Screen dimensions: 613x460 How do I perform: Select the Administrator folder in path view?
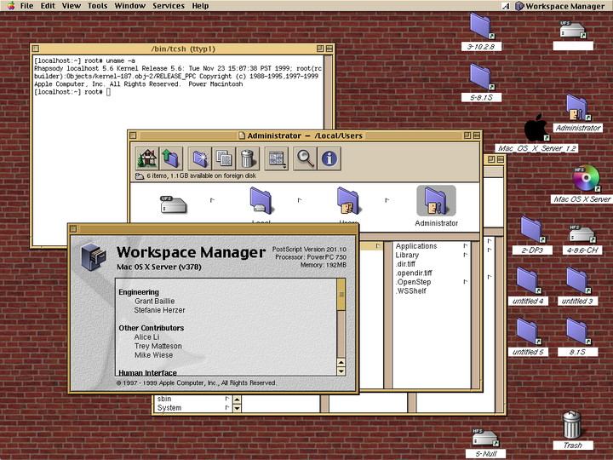point(436,206)
